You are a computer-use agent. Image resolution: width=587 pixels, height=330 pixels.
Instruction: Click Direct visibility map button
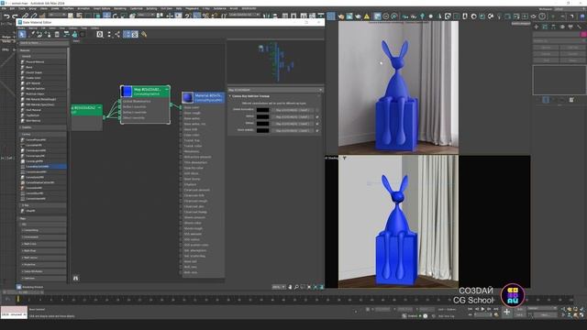292,130
